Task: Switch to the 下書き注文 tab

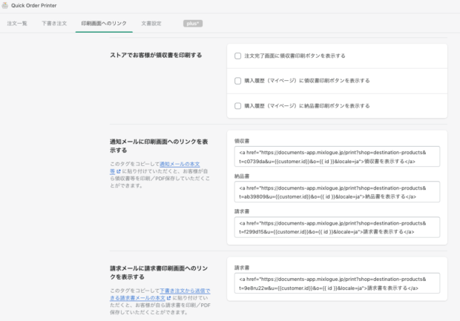Action: click(54, 24)
